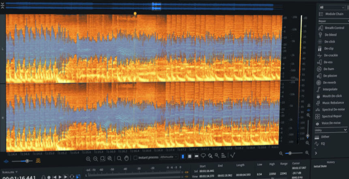Open the Spectral De-noise module
349x179 pixels.
point(333,110)
